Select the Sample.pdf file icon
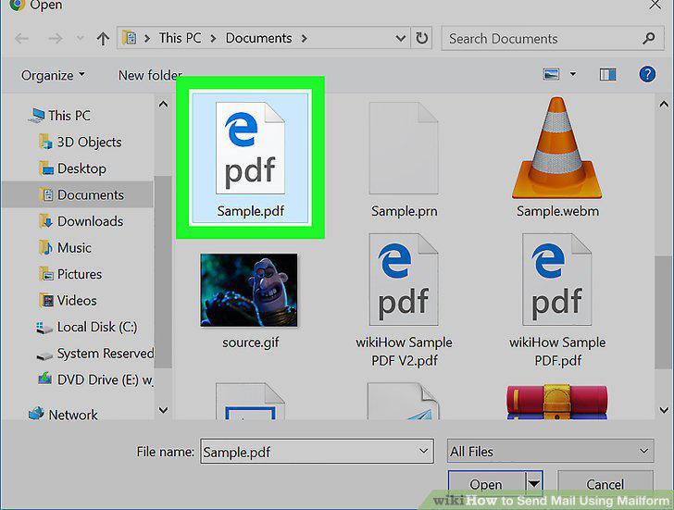 click(250, 148)
